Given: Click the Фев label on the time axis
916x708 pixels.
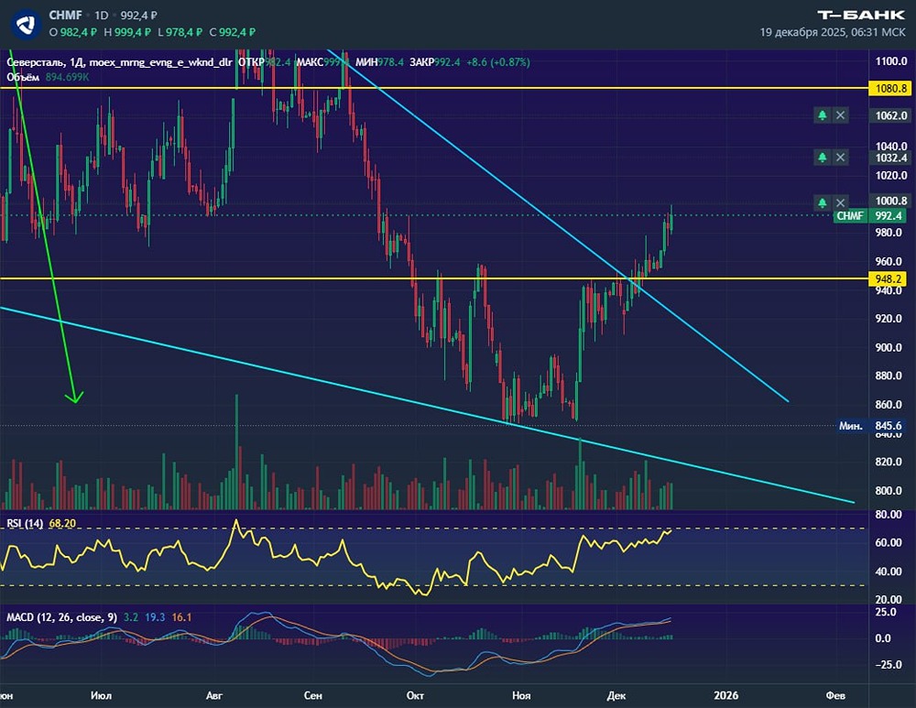Looking at the screenshot, I should (x=835, y=696).
